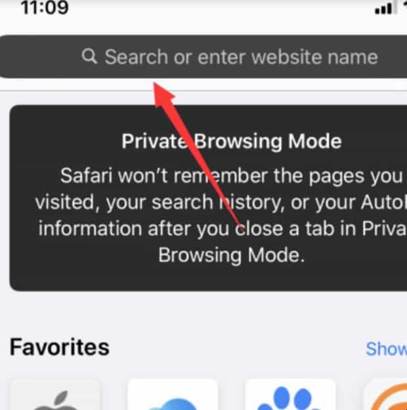Tap the blank area above Favorites heading
Image resolution: width=407 pixels, height=410 pixels.
(203, 314)
